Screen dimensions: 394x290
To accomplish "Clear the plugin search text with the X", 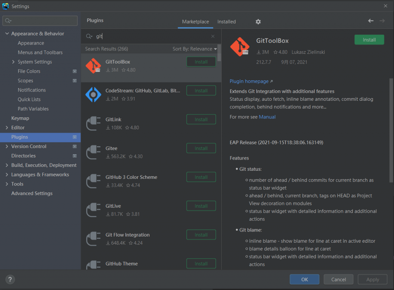I will click(x=213, y=37).
